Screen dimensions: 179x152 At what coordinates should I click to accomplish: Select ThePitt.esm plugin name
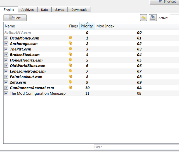click(x=20, y=49)
